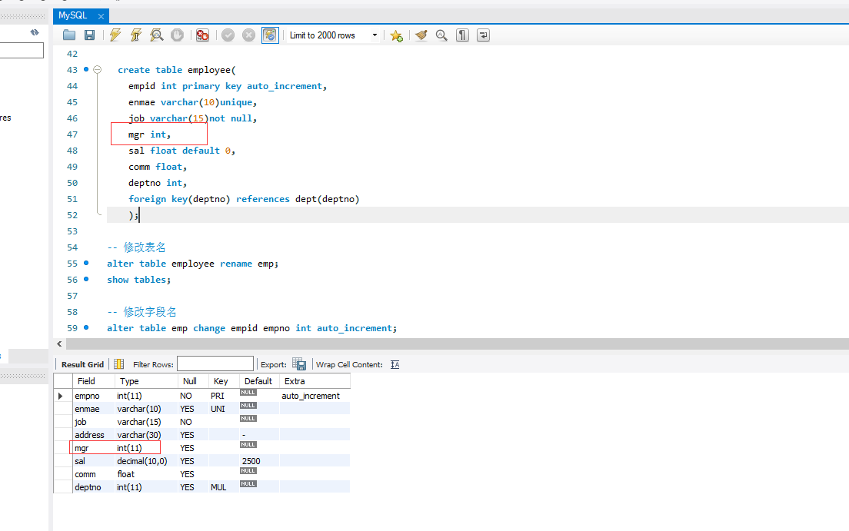This screenshot has height=531, width=849.
Task: Toggle Wrap Cell Content icon
Action: 395,365
